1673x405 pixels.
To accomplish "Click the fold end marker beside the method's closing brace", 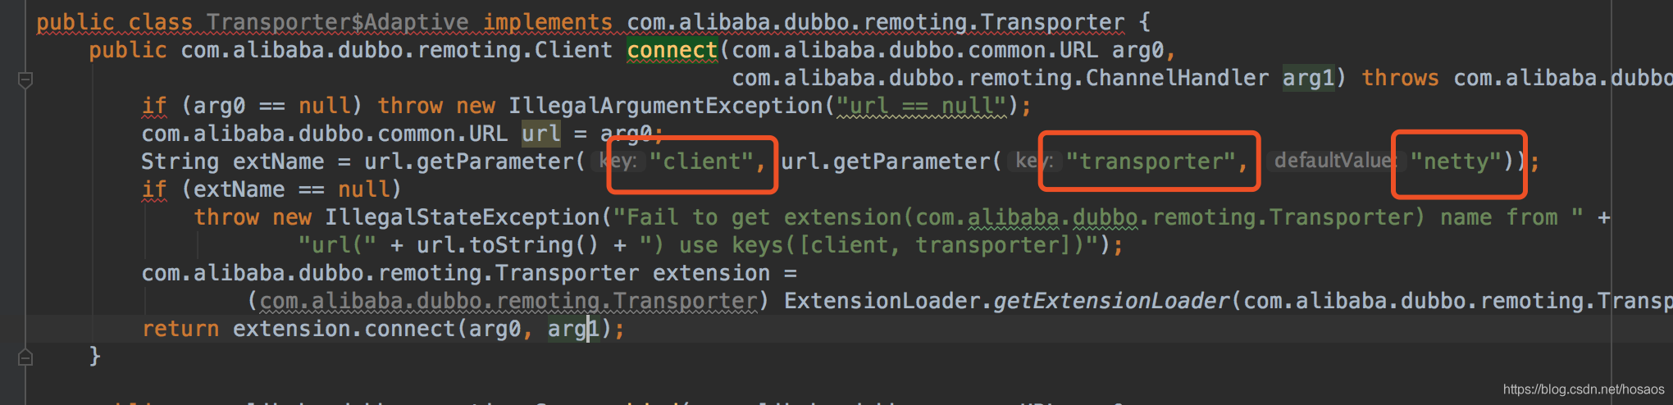I will [25, 357].
